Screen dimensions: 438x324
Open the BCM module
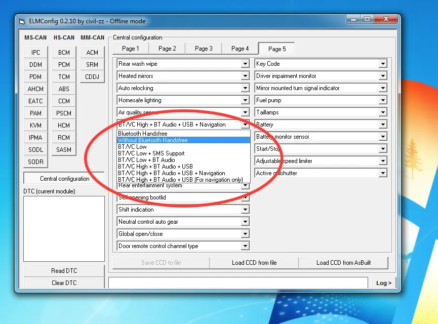(x=64, y=52)
